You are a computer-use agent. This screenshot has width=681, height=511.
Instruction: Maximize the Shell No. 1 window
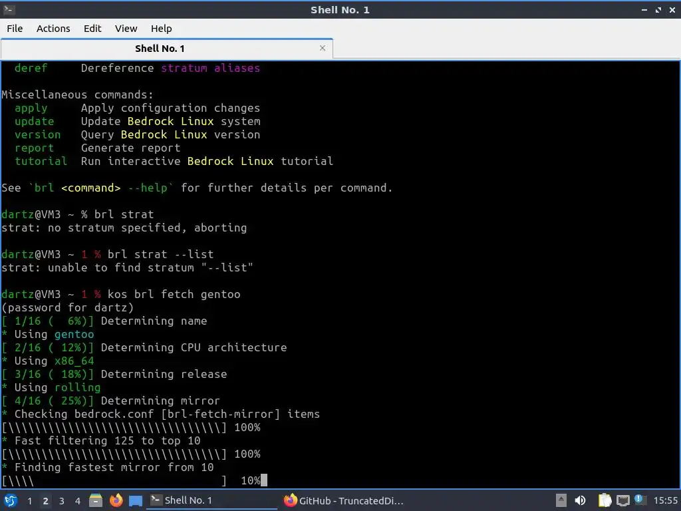658,9
